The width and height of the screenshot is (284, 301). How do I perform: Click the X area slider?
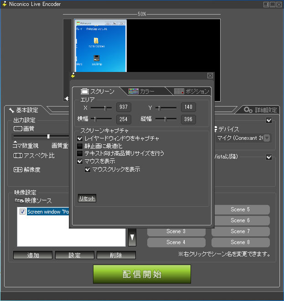pos(101,108)
